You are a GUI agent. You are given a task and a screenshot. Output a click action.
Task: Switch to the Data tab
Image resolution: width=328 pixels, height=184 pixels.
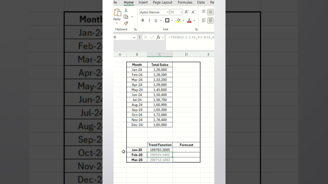click(x=201, y=2)
